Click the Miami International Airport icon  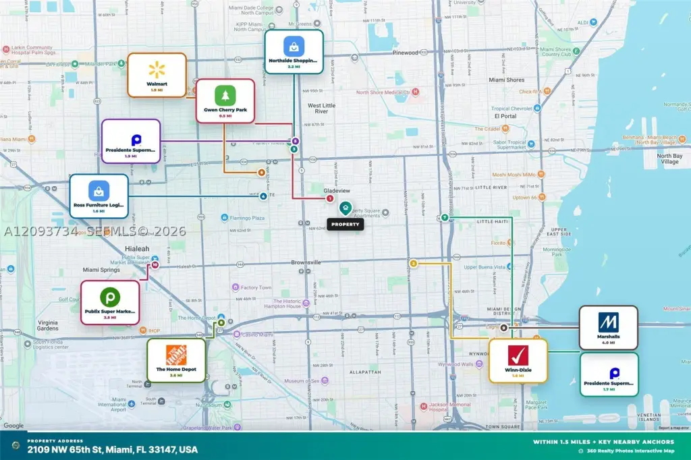[132, 404]
